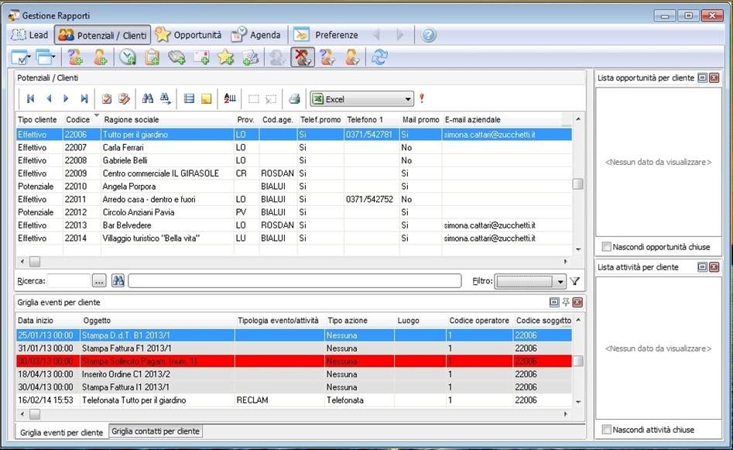This screenshot has width=733, height=450.
Task: Go to next record arrow
Action: click(66, 98)
